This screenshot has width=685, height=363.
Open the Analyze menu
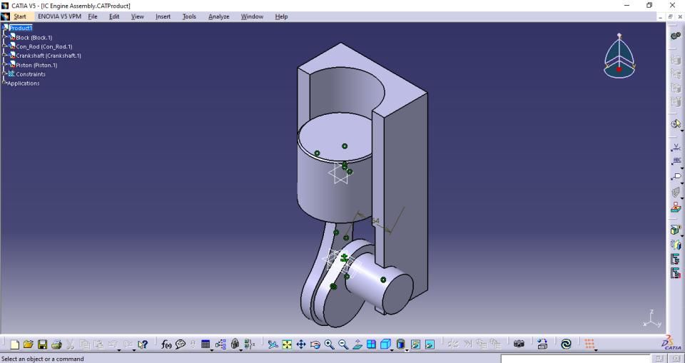tap(218, 16)
